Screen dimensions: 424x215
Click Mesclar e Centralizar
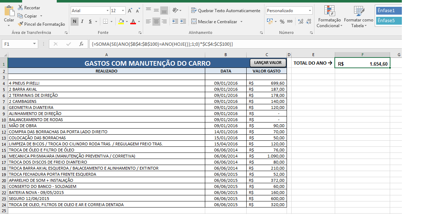click(x=214, y=21)
